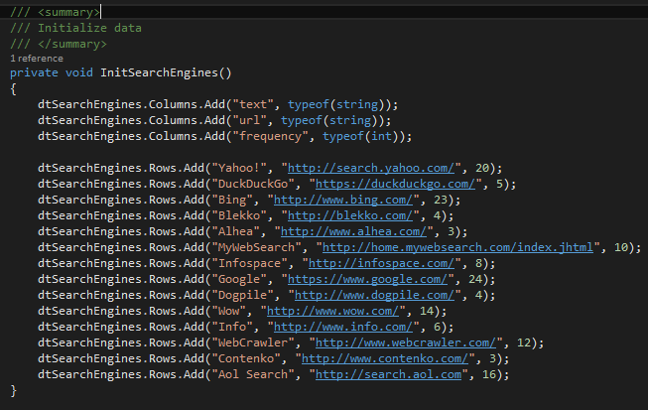Open the duckduckgo.com link
The image size is (648, 410).
pyautogui.click(x=396, y=184)
